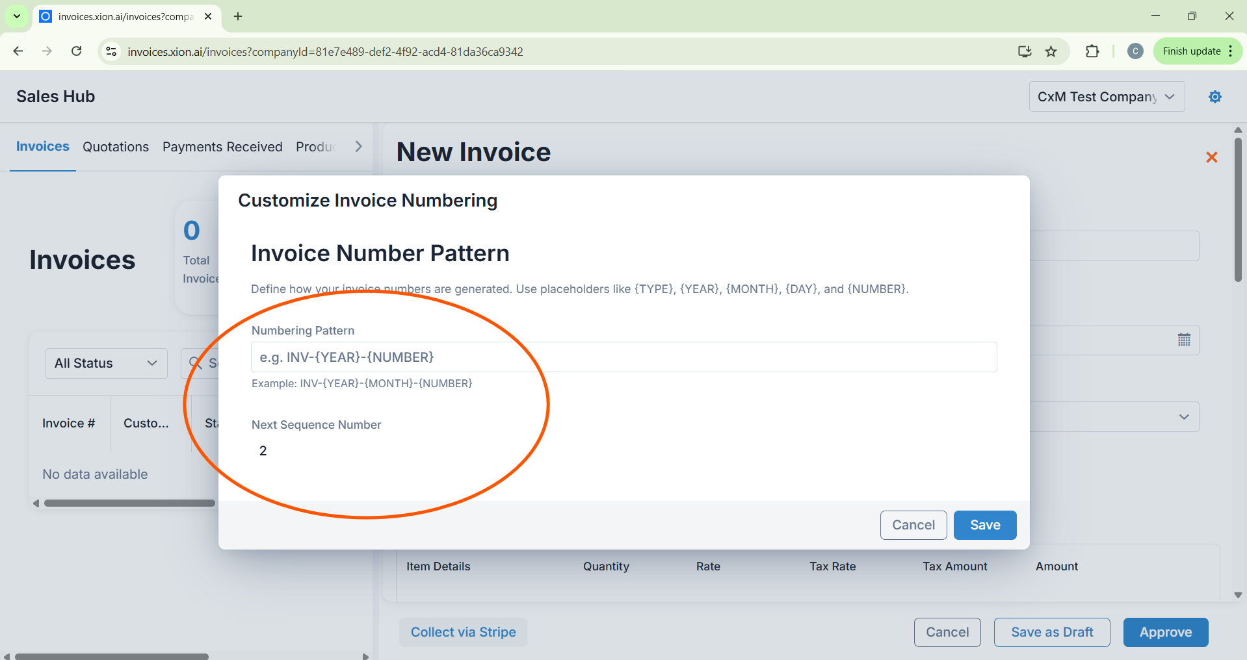Switch to the Quotations tab

[116, 147]
